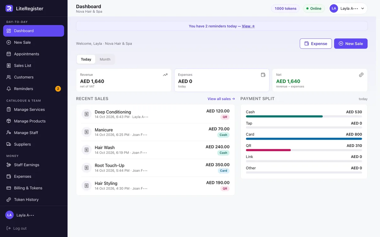Image resolution: width=380 pixels, height=237 pixels.
Task: Click the Card tag on Root Touch-Up sale
Action: [224, 171]
